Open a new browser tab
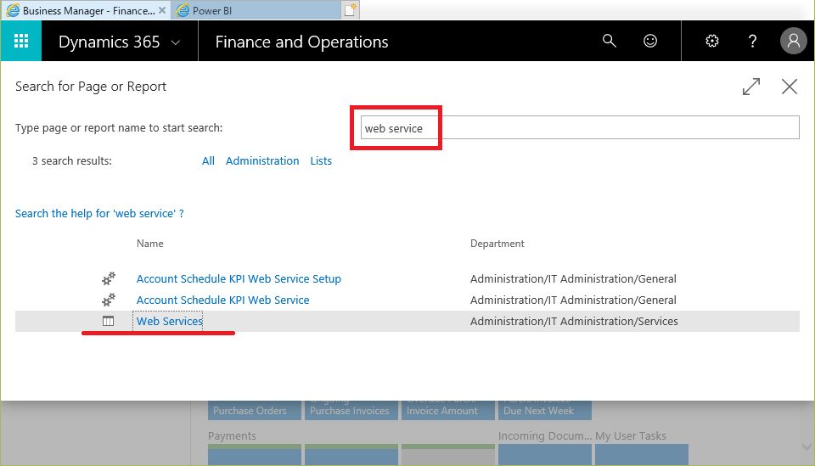 (351, 10)
